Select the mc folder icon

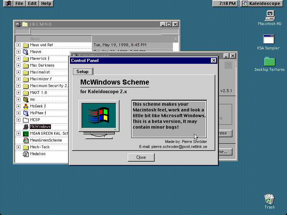[x=26, y=100]
